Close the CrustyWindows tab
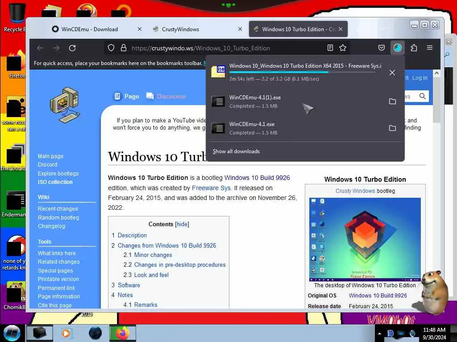Screen dimensions: 457x342 (240, 29)
